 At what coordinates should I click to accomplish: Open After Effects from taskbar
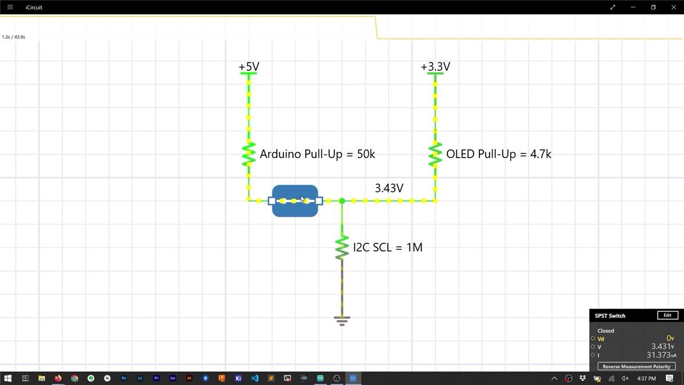point(173,378)
